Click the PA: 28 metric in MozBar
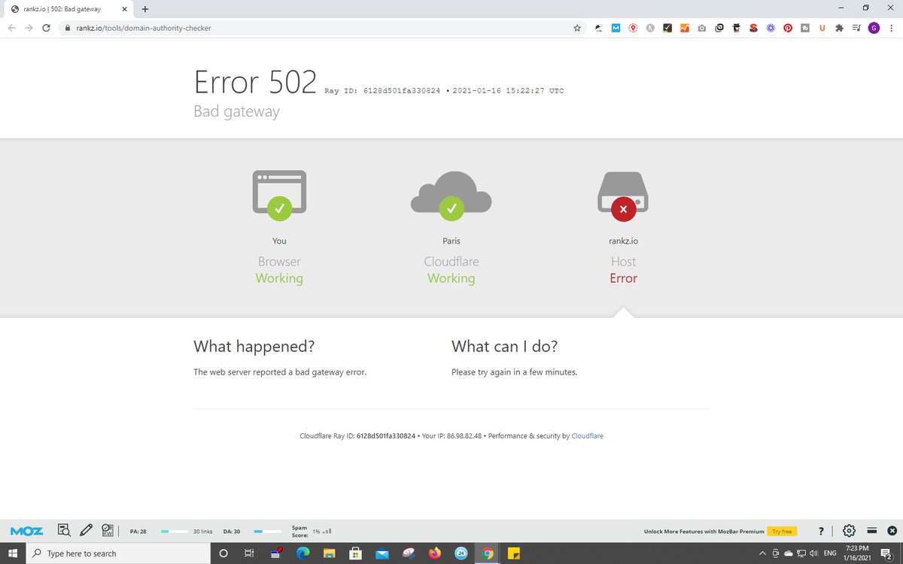This screenshot has width=903, height=564. [x=138, y=532]
